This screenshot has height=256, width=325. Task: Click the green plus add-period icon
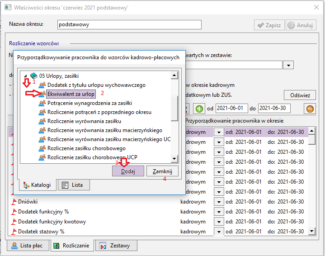pos(199,109)
